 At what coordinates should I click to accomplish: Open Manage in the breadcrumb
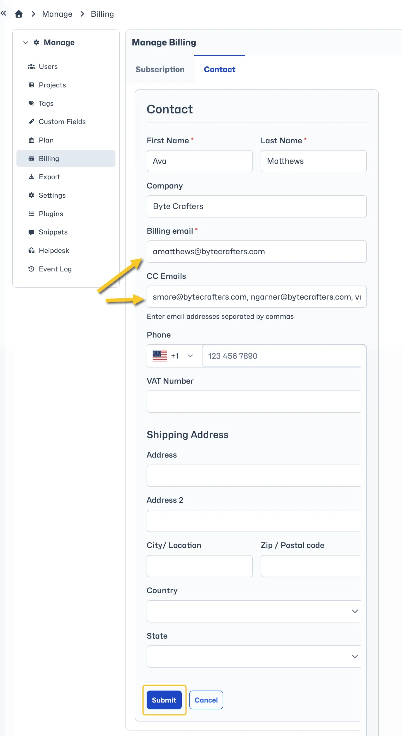(57, 14)
